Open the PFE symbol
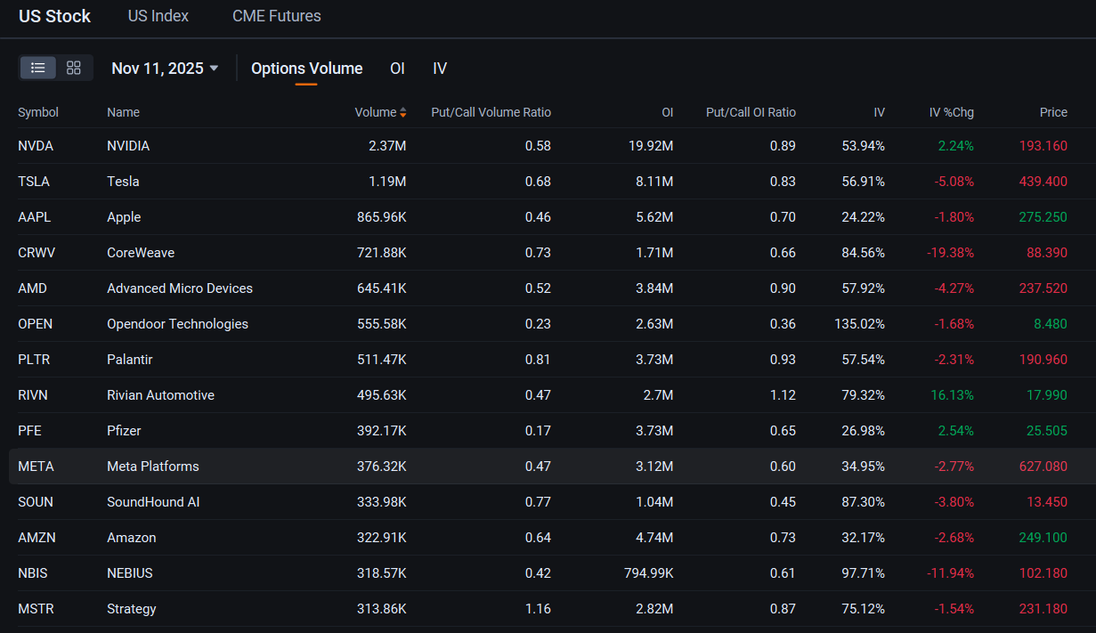1096x633 pixels. [29, 431]
